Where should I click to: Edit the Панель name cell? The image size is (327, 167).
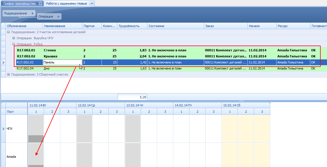click(63, 62)
